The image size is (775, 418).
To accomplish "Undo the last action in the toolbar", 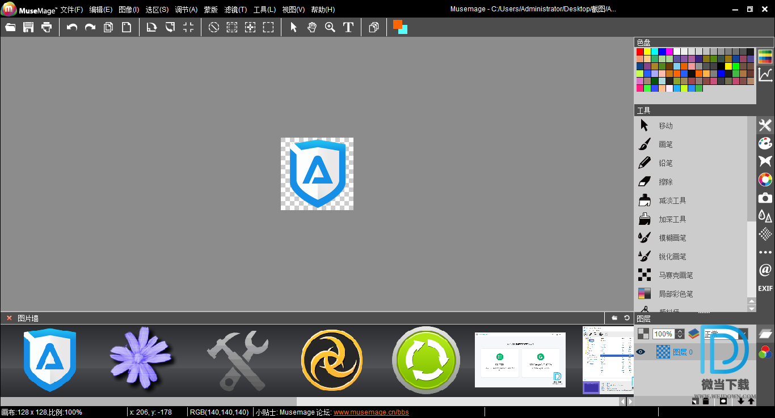I will pos(72,27).
